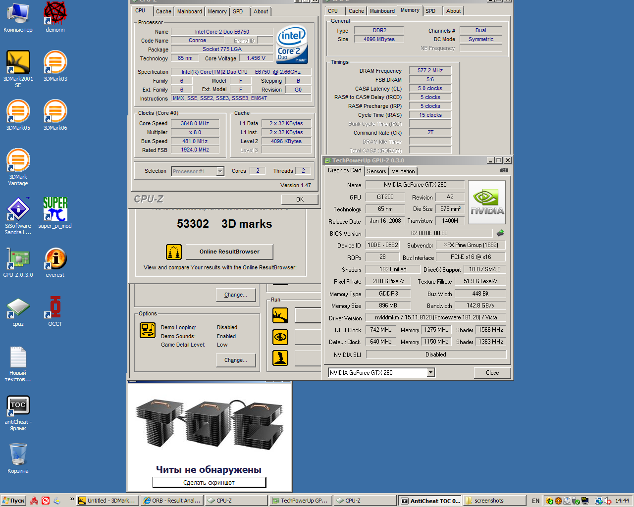634x507 pixels.
Task: Click the 3DMark demo options icon
Action: [148, 330]
